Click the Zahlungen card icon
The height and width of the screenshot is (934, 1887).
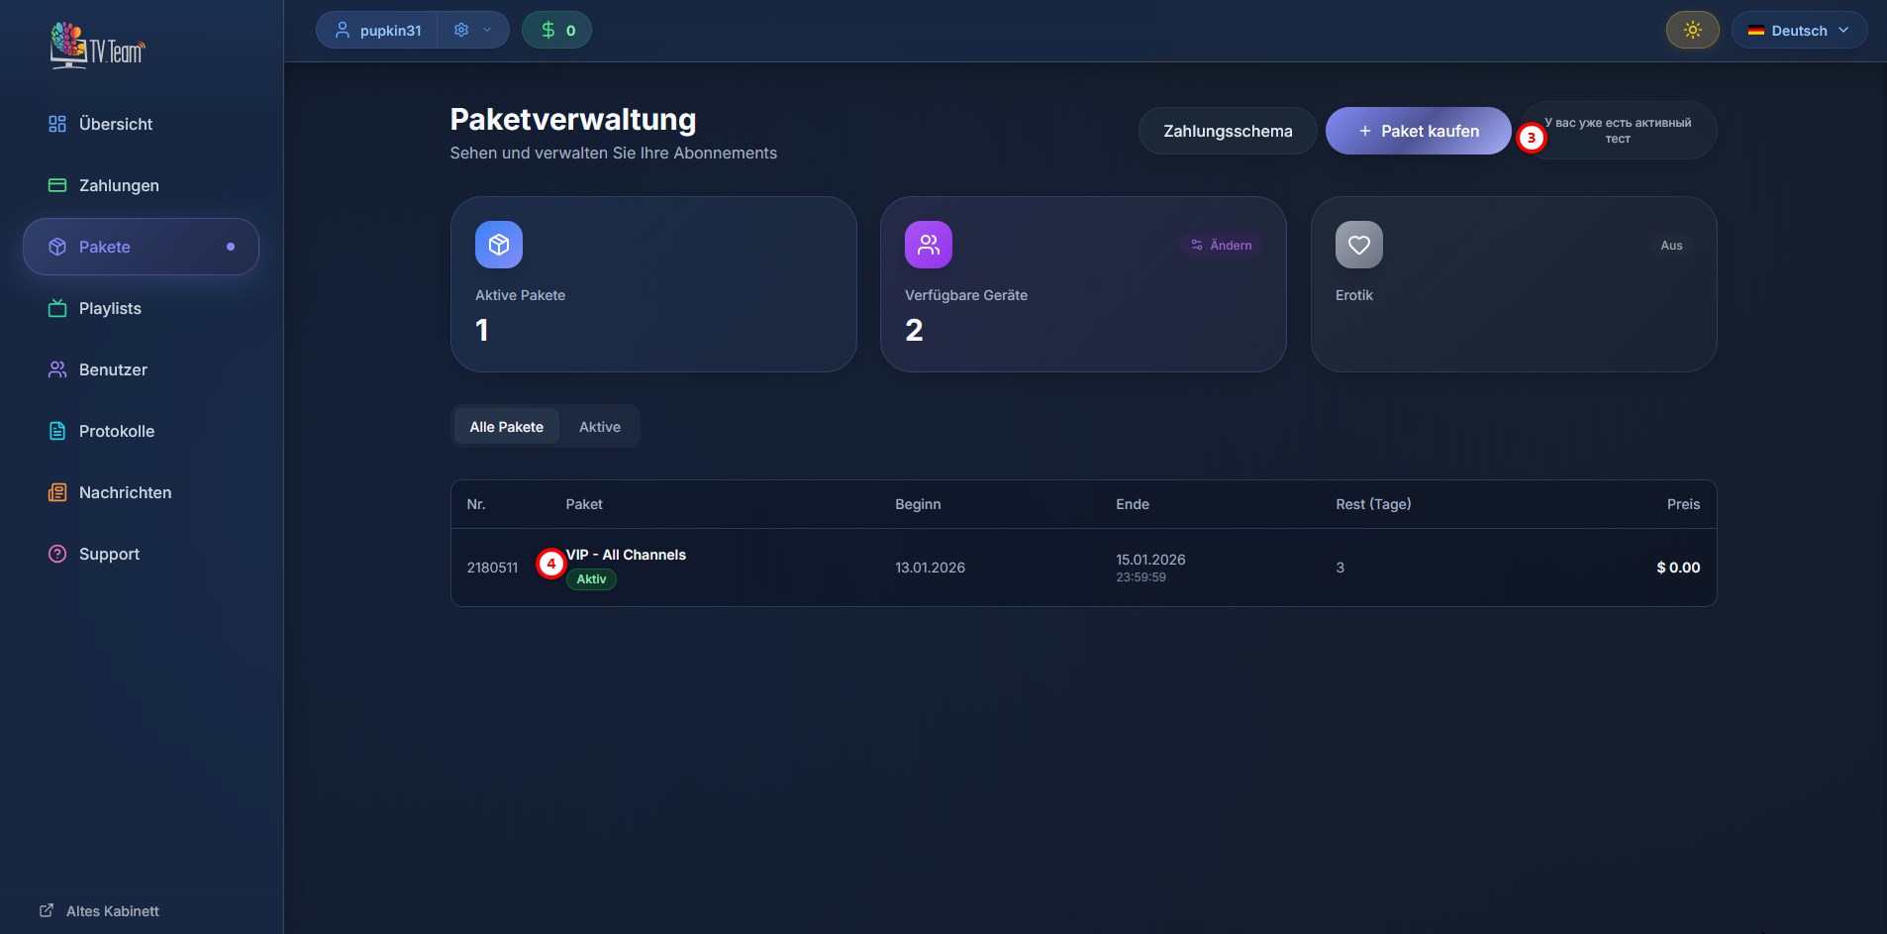point(57,185)
